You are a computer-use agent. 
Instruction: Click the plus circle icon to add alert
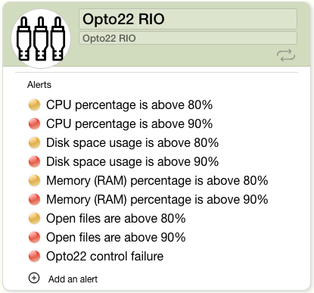(x=34, y=278)
